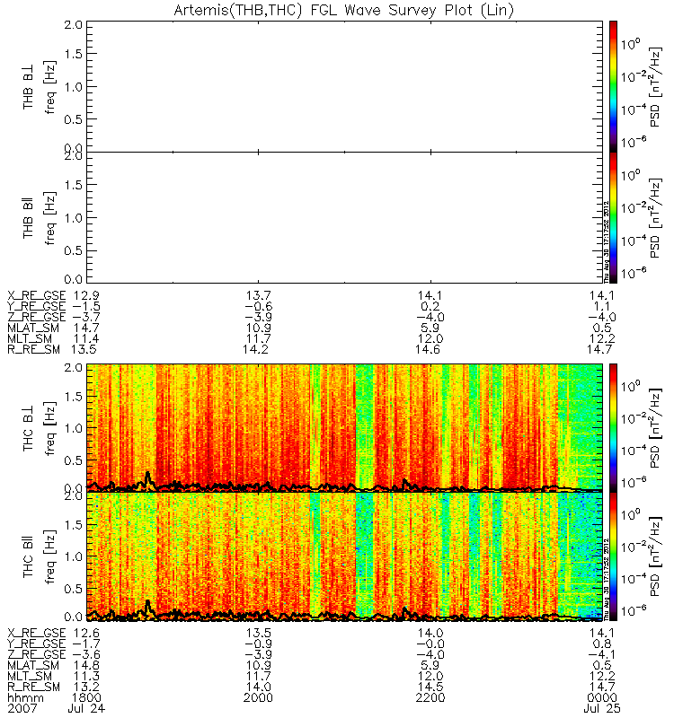Click the 'THC B∥' y-axis label
This screenshot has width=674, height=718.
coord(29,556)
